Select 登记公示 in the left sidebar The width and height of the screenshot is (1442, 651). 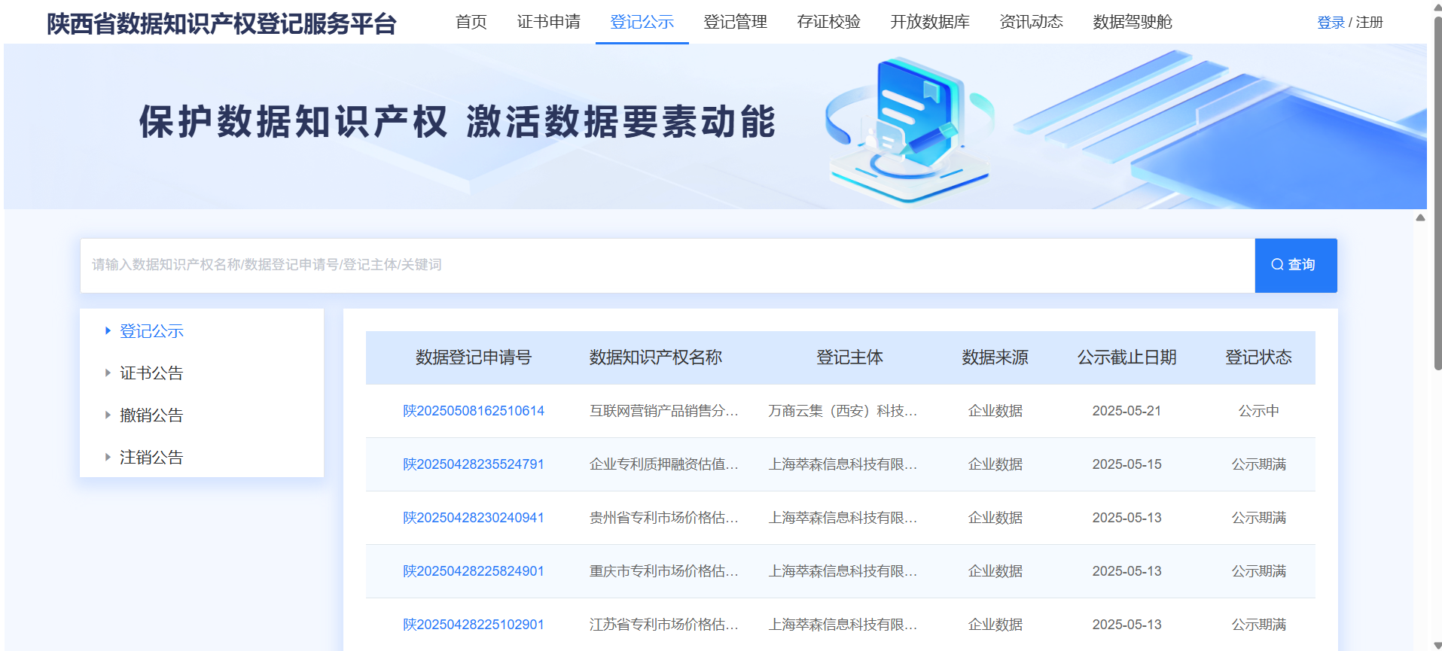click(151, 330)
